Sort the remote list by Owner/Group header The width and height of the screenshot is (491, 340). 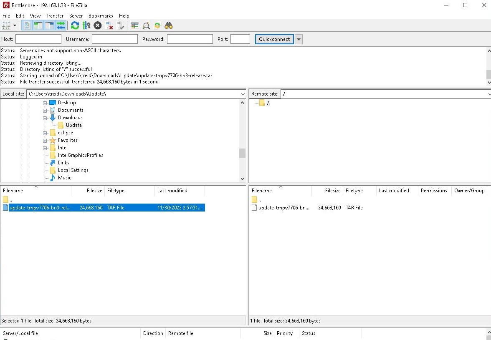point(469,191)
